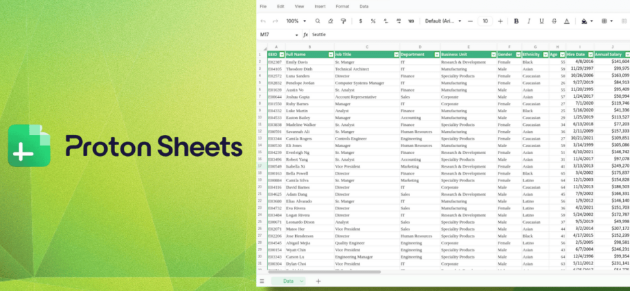Decrease decimal places
This screenshot has height=291, width=630.
(x=386, y=21)
